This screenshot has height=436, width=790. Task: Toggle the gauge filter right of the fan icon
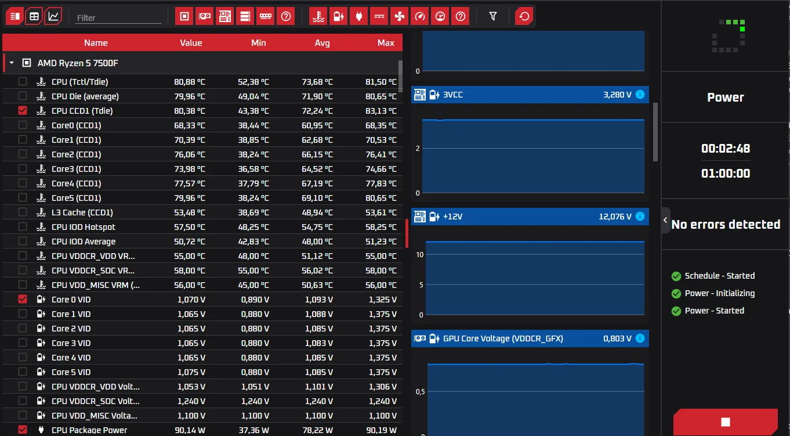(419, 16)
